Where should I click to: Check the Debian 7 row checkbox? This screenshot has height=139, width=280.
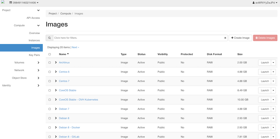pyautogui.click(x=50, y=109)
